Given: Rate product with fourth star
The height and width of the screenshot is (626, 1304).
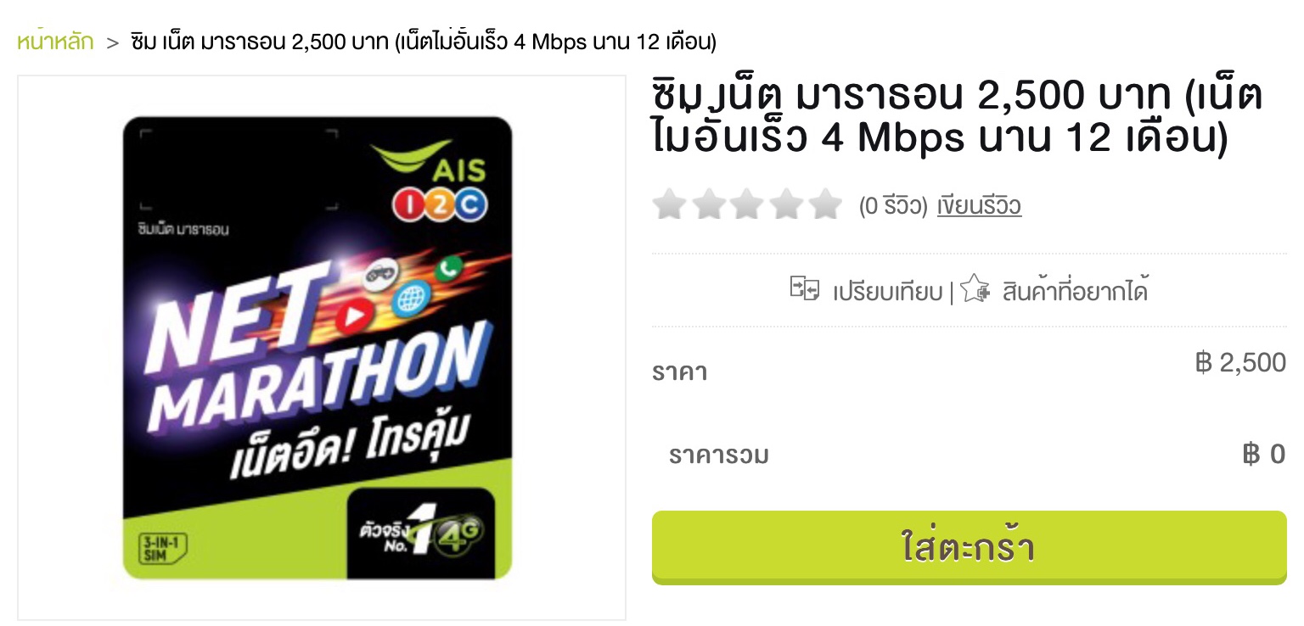Looking at the screenshot, I should (x=786, y=205).
